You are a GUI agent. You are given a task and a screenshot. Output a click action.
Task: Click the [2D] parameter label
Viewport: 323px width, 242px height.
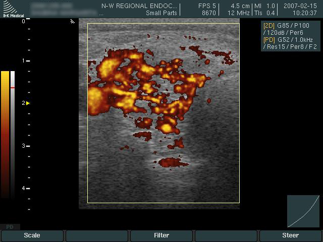tap(269, 26)
